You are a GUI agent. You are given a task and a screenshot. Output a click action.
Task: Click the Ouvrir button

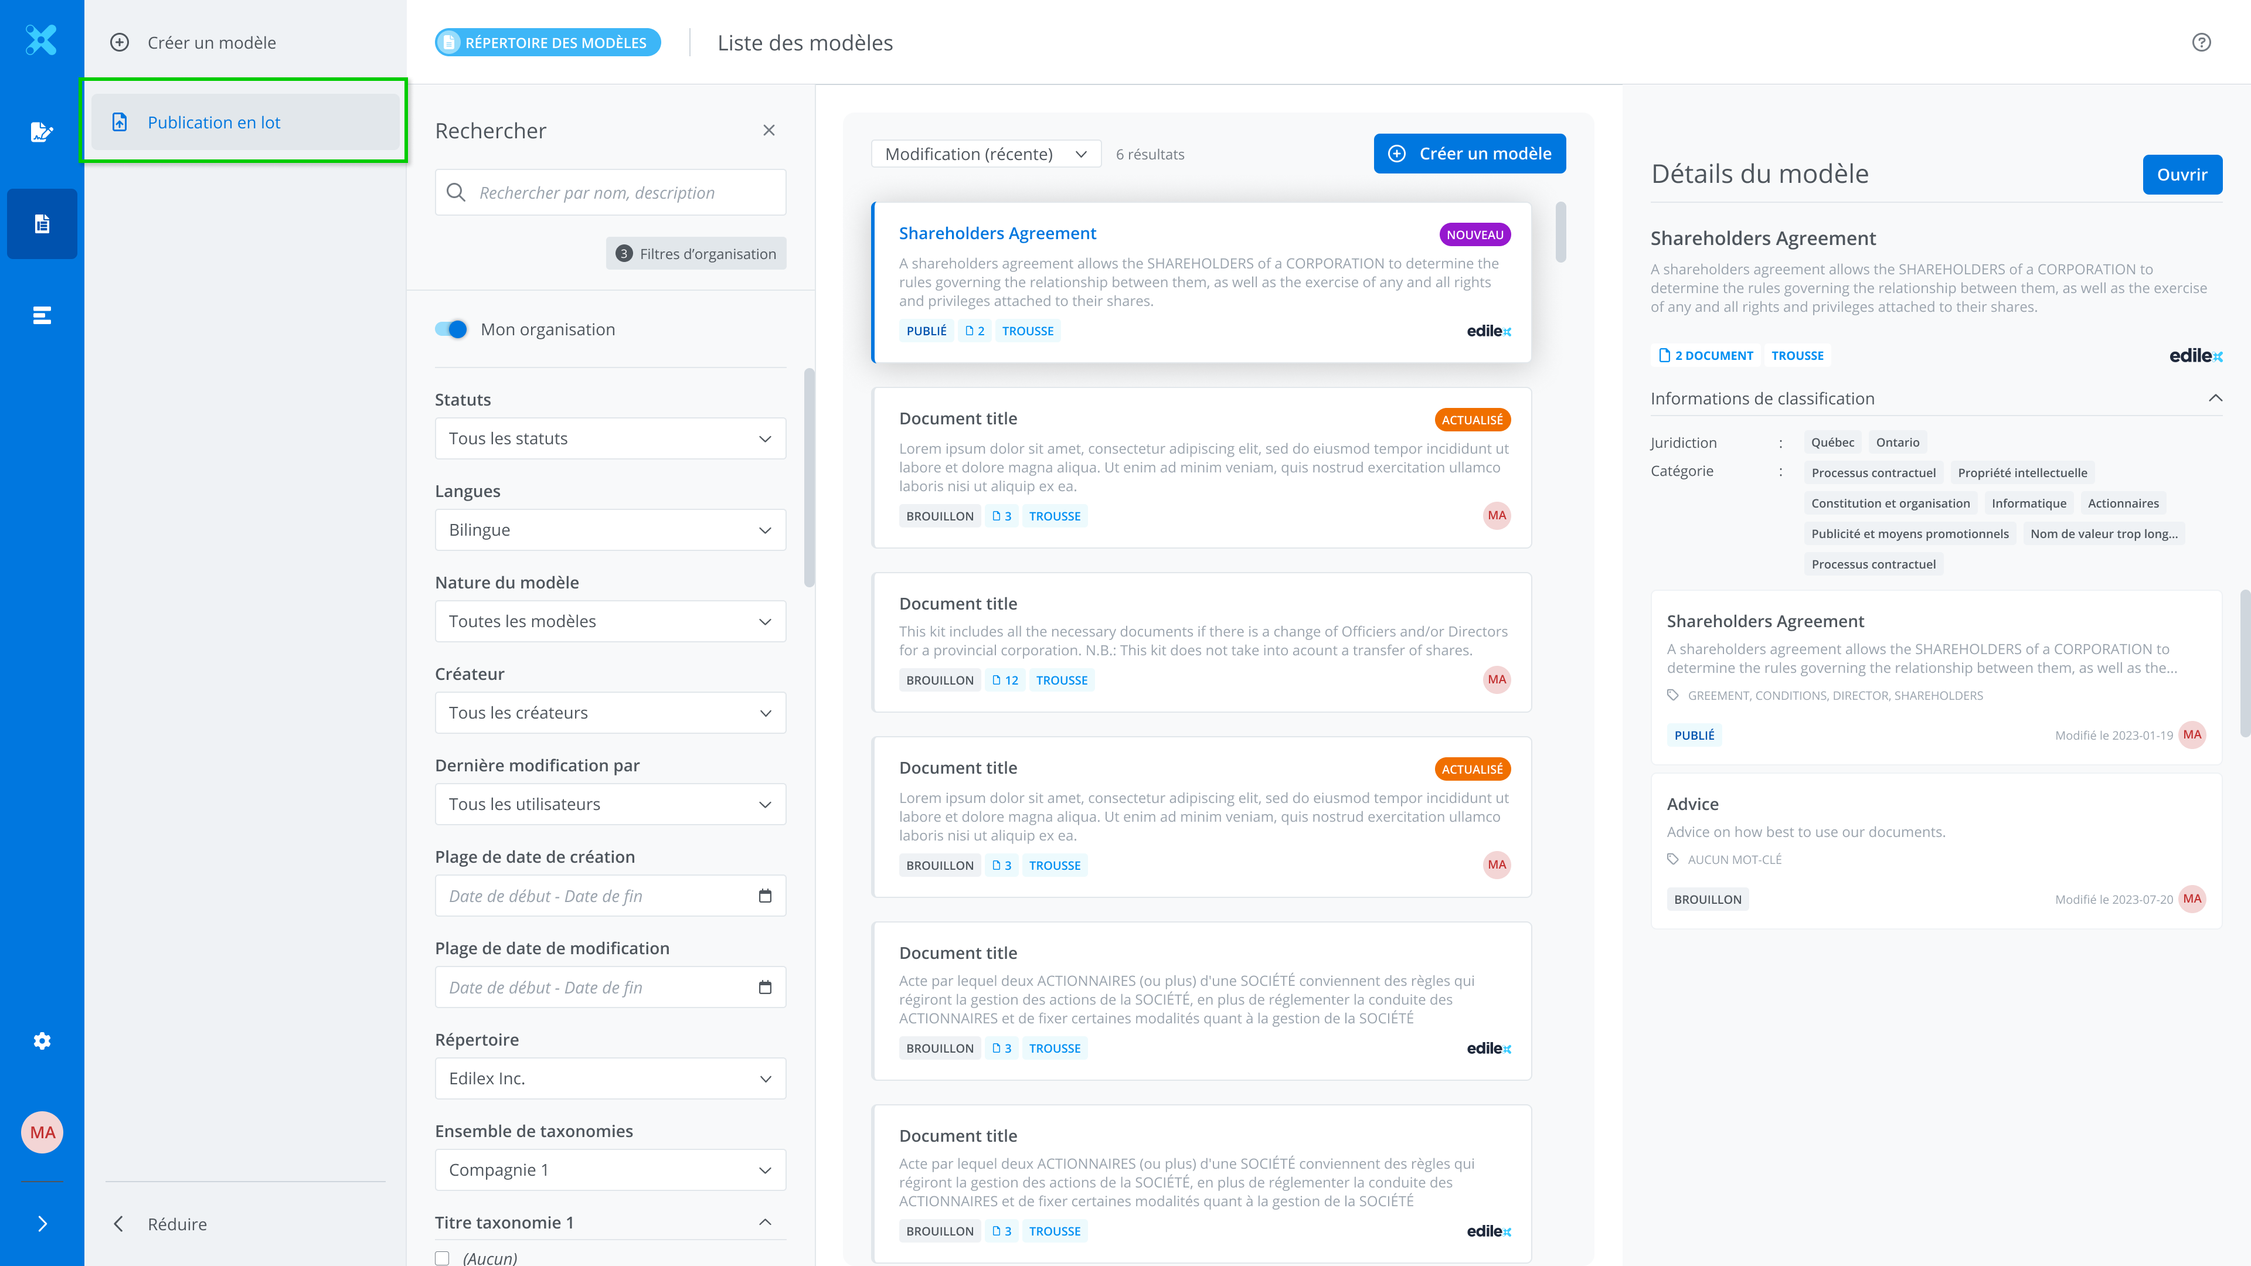(x=2182, y=175)
